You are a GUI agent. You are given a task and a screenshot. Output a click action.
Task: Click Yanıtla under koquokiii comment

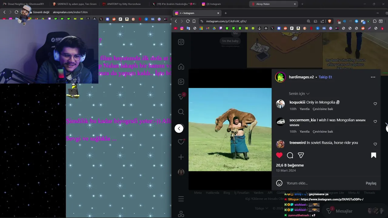305,109
